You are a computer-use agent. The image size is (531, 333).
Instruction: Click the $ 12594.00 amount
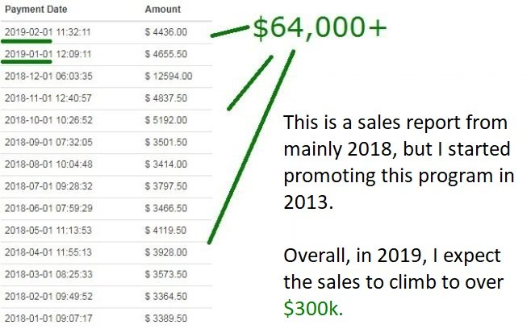[x=169, y=76]
